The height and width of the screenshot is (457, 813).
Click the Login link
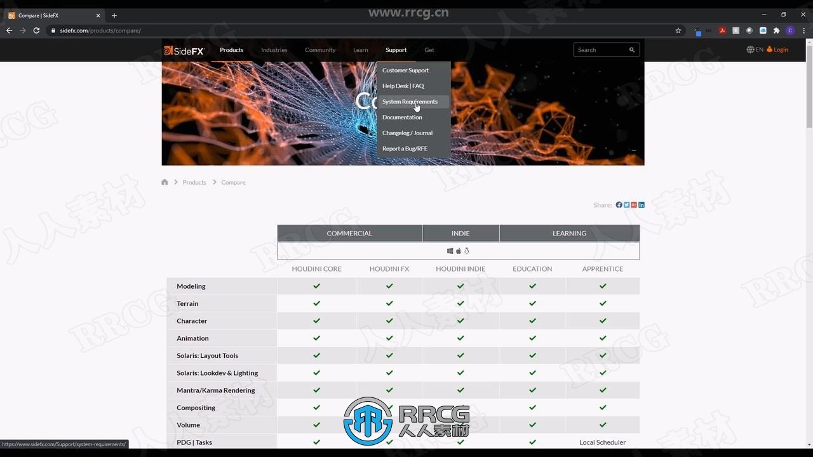[x=777, y=50]
